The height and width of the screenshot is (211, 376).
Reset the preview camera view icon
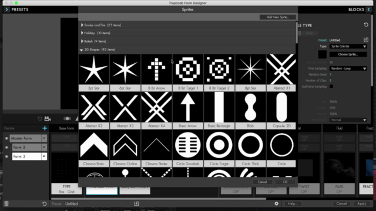pos(40,118)
